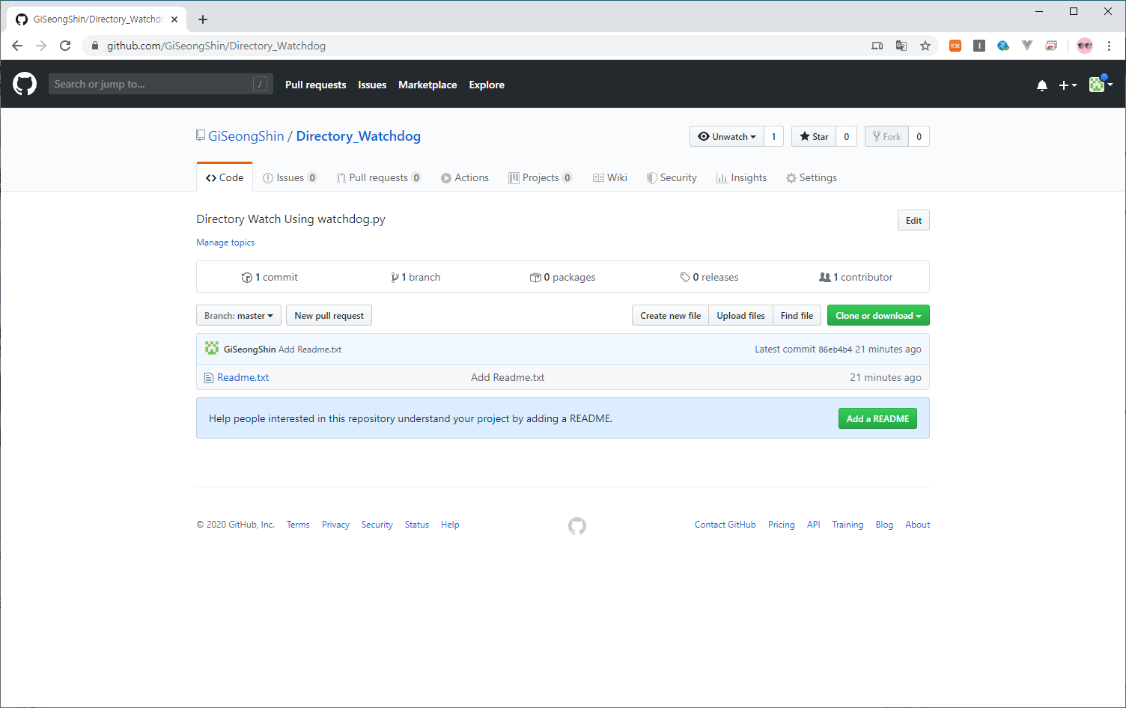Switch to the Insights tab
Image resolution: width=1126 pixels, height=708 pixels.
(742, 177)
